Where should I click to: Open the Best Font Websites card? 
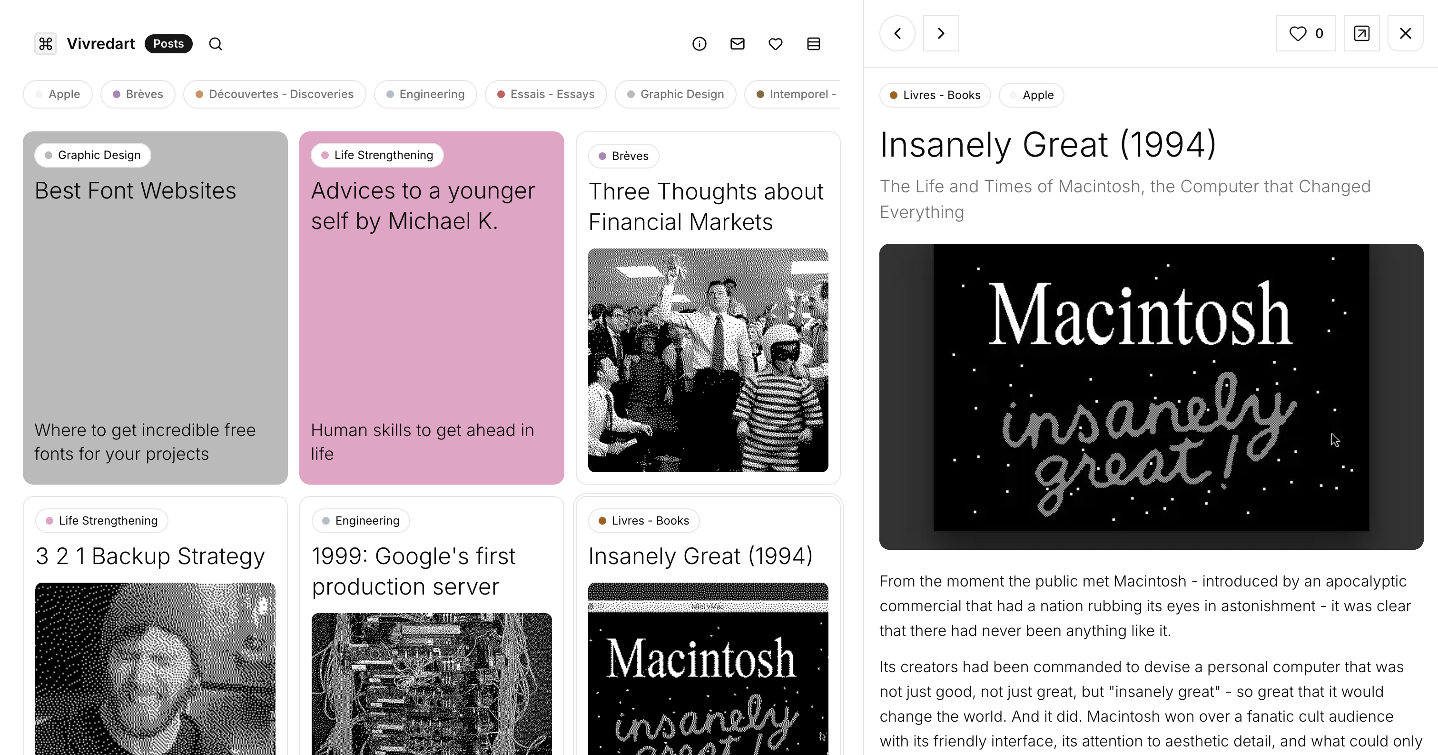click(155, 307)
